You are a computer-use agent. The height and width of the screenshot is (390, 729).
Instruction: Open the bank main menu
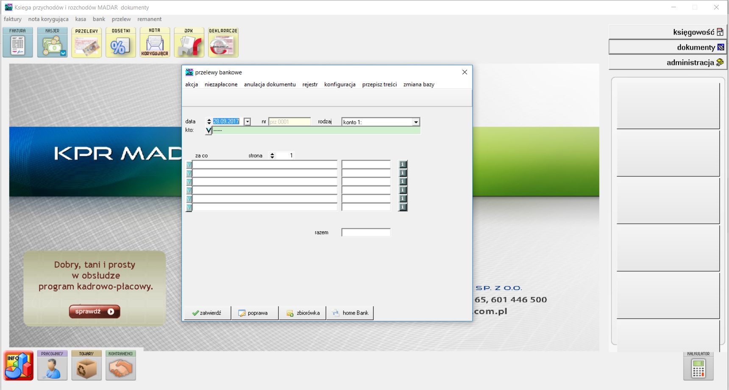[x=99, y=19]
